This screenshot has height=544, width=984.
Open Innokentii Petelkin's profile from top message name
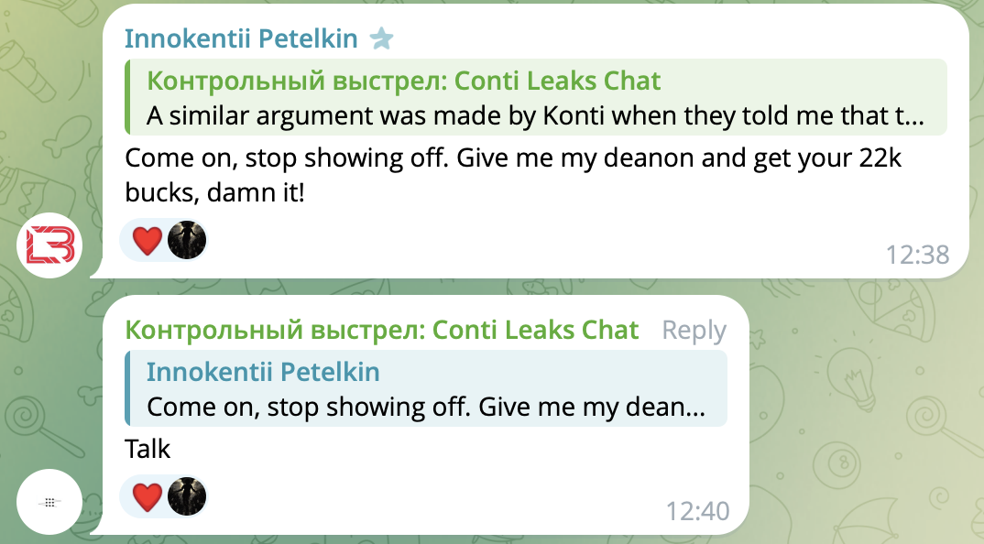pyautogui.click(x=242, y=38)
